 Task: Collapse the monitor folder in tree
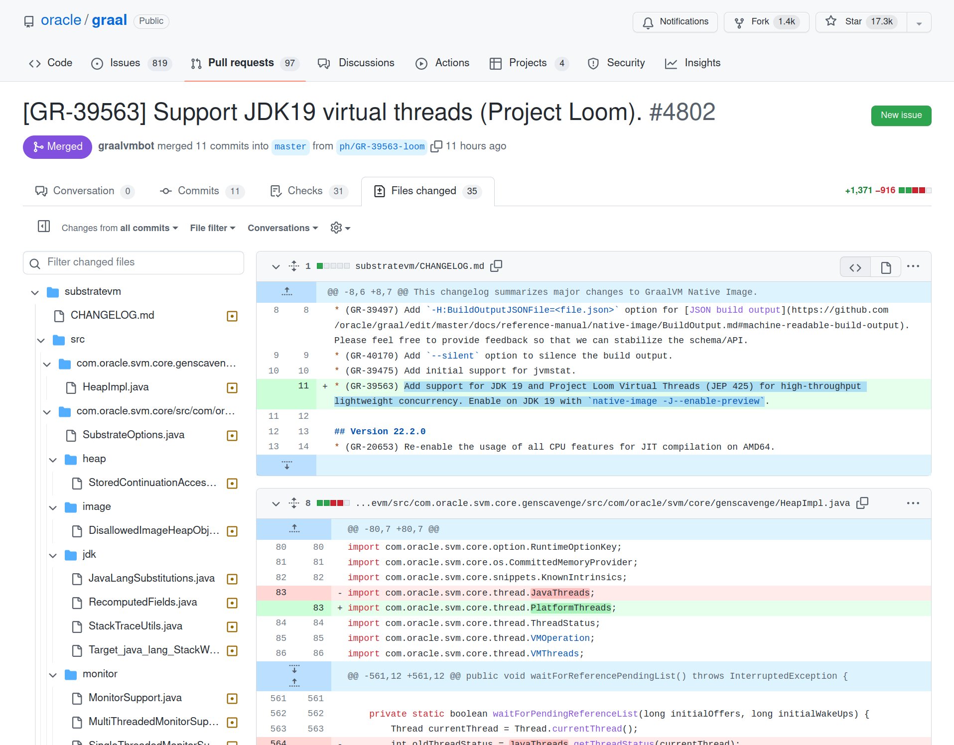pos(53,675)
